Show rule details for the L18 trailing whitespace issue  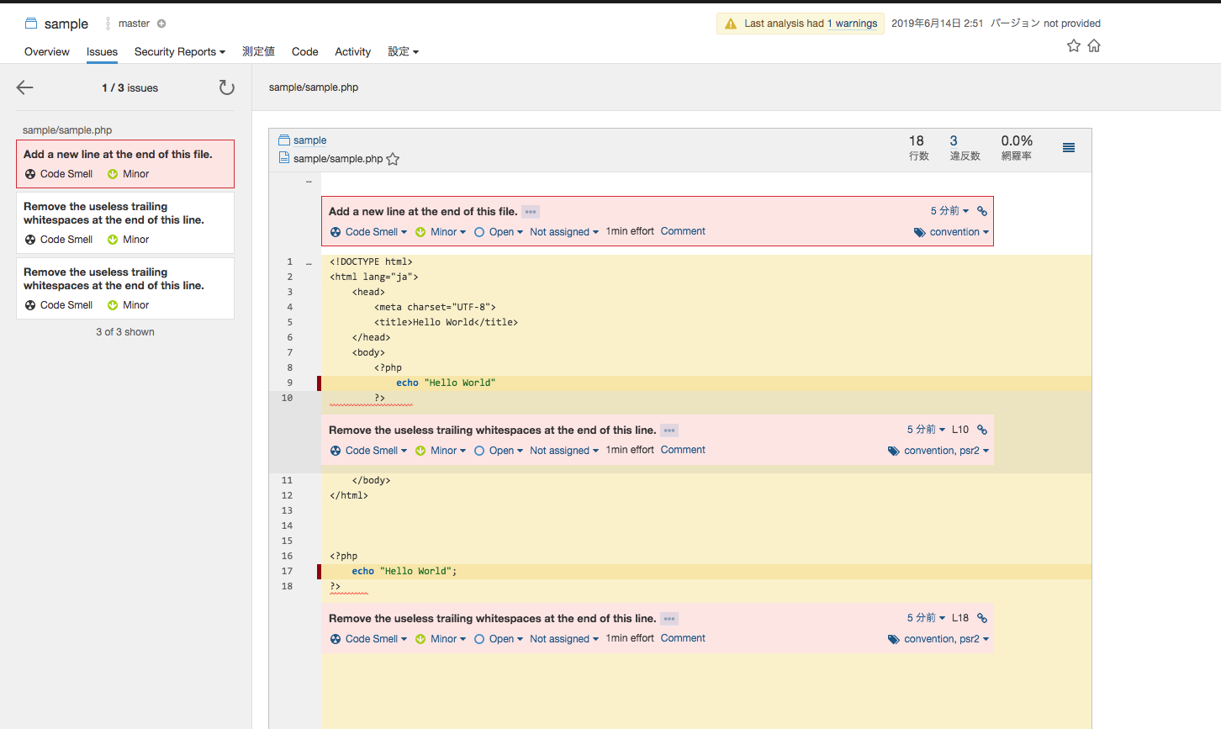coord(669,619)
